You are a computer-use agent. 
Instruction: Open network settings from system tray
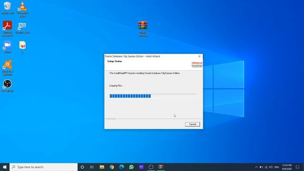(x=266, y=167)
